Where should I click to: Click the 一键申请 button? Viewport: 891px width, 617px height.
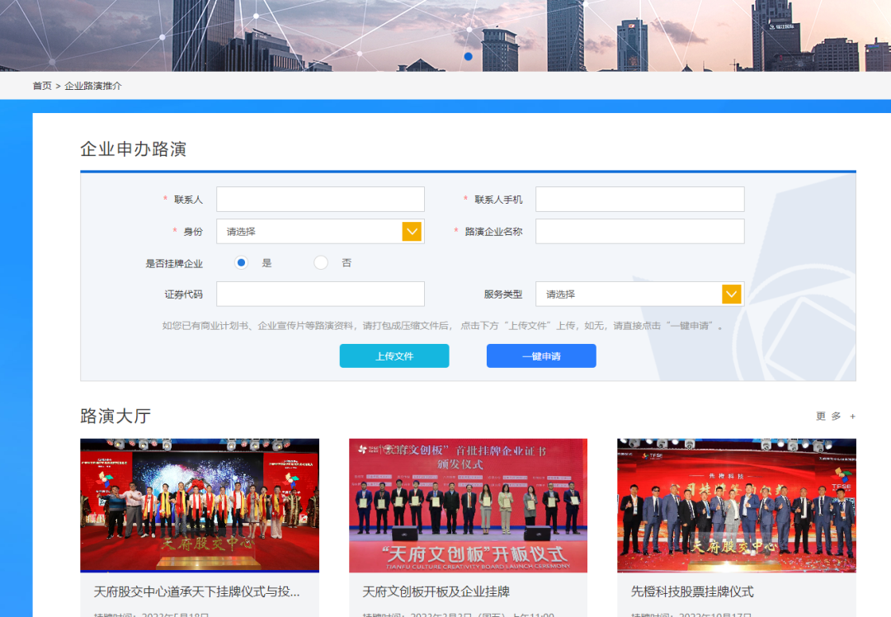coord(541,356)
